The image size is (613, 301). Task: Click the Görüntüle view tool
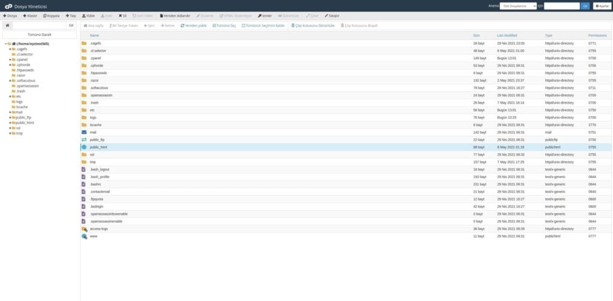[x=289, y=16]
